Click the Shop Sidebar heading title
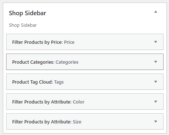Image resolution: width=169 pixels, height=135 pixels. (x=27, y=13)
